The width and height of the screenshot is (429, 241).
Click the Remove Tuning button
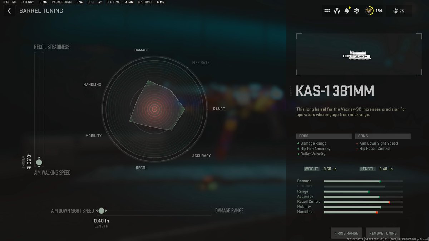[383, 233]
